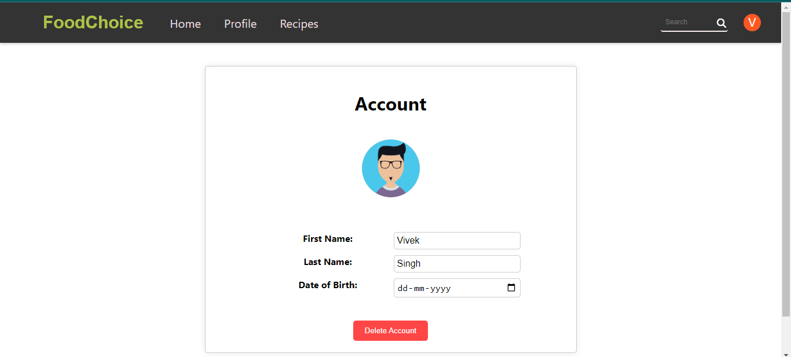Screen dimensions: 791x357
Task: Select the Profile menu item
Action: [x=240, y=24]
